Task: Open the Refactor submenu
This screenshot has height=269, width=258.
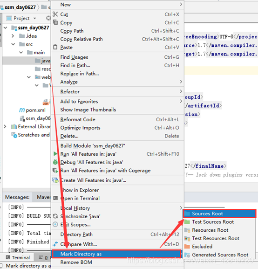Action: tap(117, 91)
